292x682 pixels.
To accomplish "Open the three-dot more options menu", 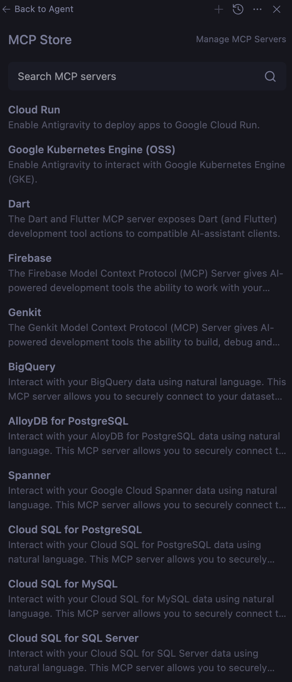I will pos(257,9).
